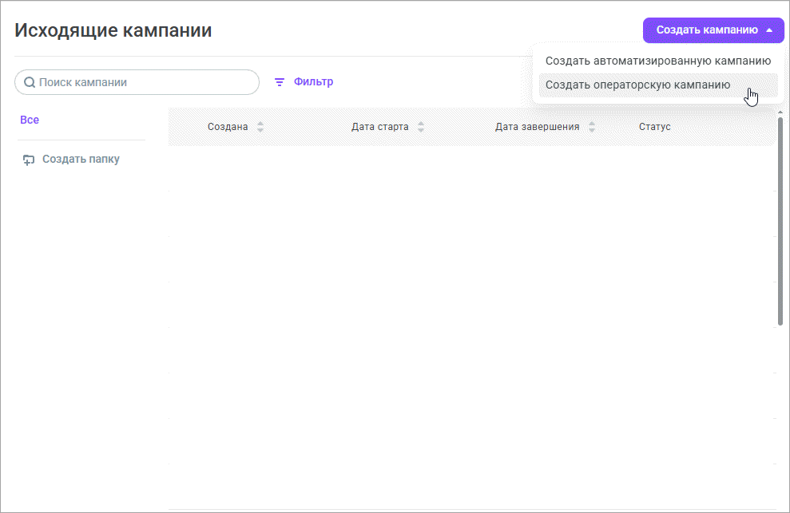Click the Создать папку link

(x=81, y=160)
